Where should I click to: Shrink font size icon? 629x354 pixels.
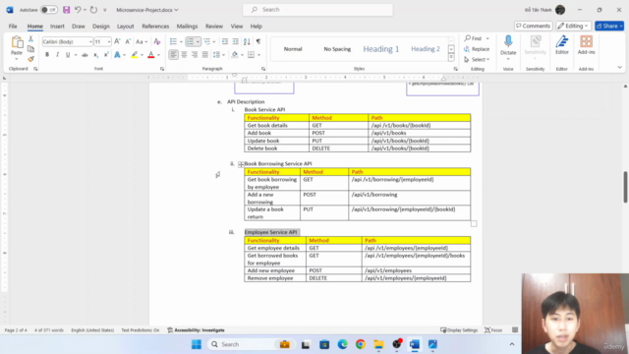pos(128,41)
